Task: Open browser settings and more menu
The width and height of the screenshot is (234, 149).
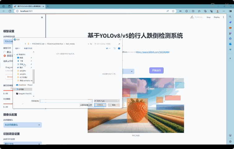Action: click(224, 11)
